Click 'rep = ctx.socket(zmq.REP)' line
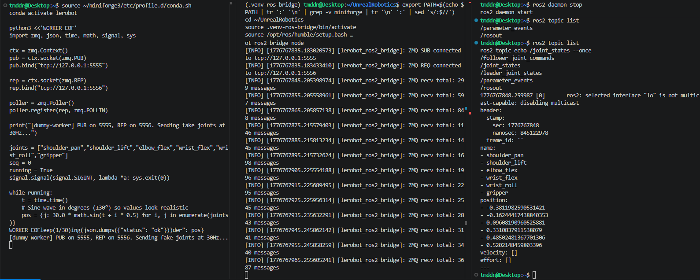This screenshot has width=700, height=280. (x=48, y=80)
